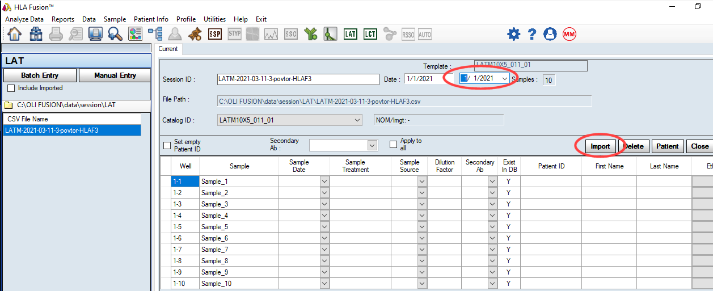Open the Secondary Ab header dropdown

click(x=372, y=146)
